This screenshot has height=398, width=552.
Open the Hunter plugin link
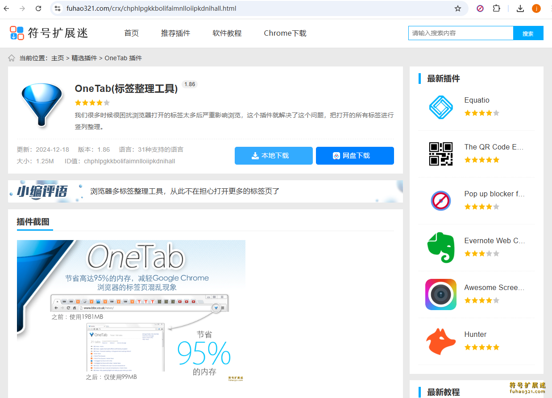pyautogui.click(x=475, y=334)
